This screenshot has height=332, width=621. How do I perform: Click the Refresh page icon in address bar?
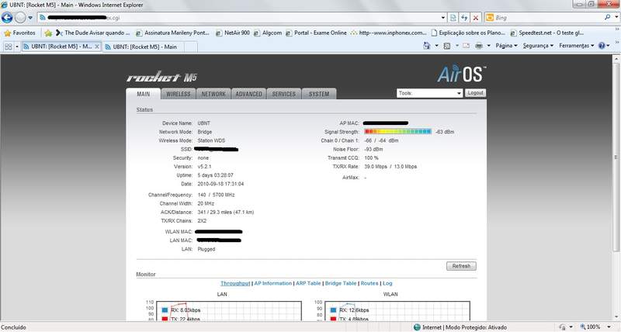coord(464,18)
